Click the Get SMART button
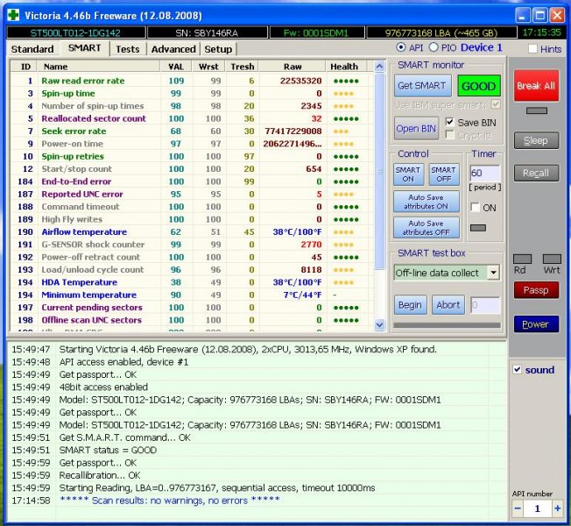The height and width of the screenshot is (526, 571). 422,86
